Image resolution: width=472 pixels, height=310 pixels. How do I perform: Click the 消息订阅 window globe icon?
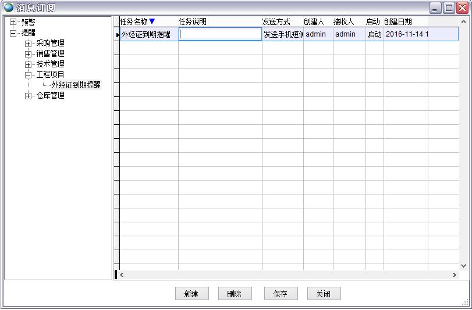pyautogui.click(x=8, y=8)
